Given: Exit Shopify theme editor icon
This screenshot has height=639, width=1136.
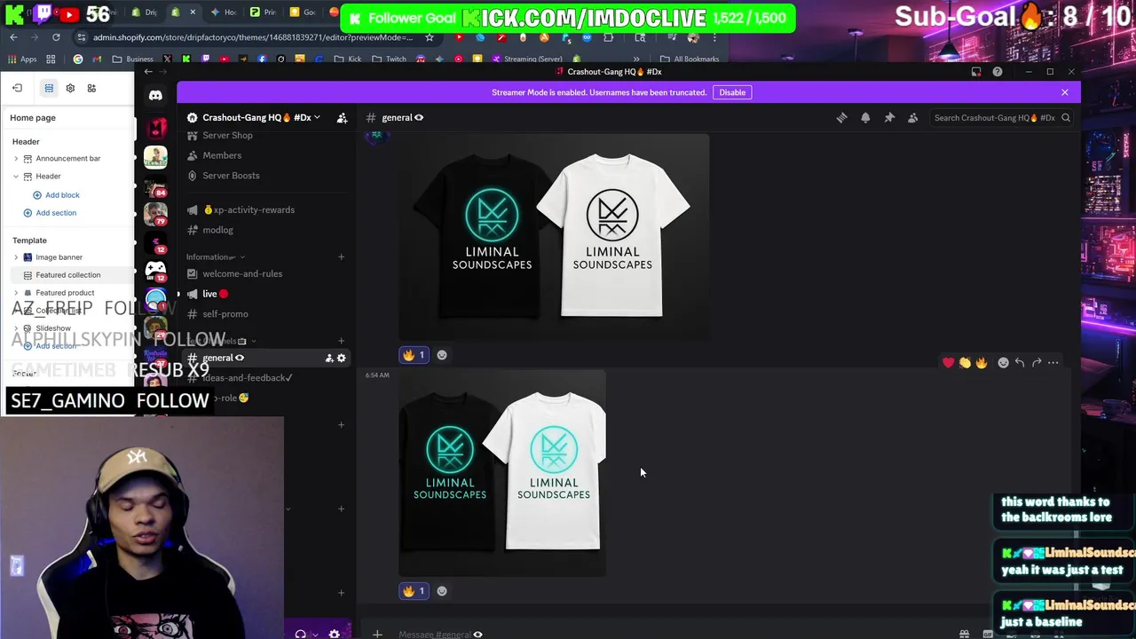Looking at the screenshot, I should [17, 88].
